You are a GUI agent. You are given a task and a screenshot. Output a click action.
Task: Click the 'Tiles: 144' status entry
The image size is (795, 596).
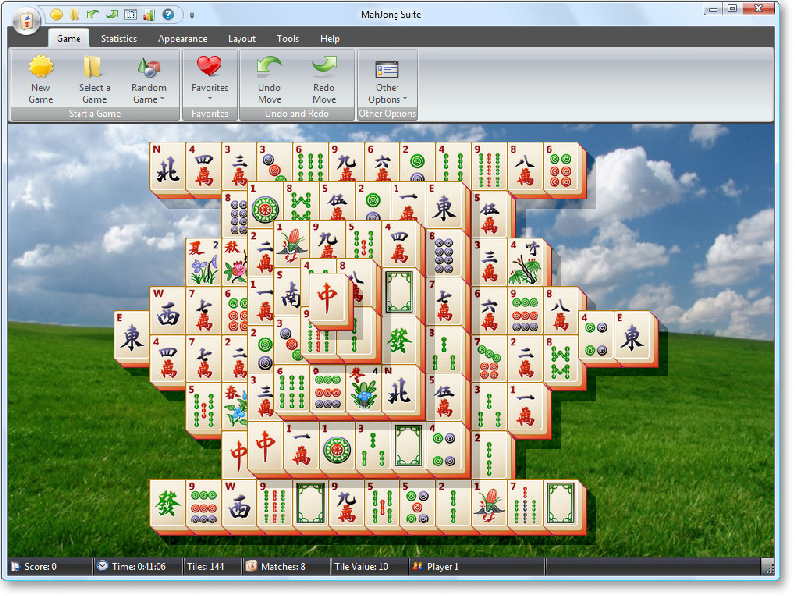click(206, 566)
